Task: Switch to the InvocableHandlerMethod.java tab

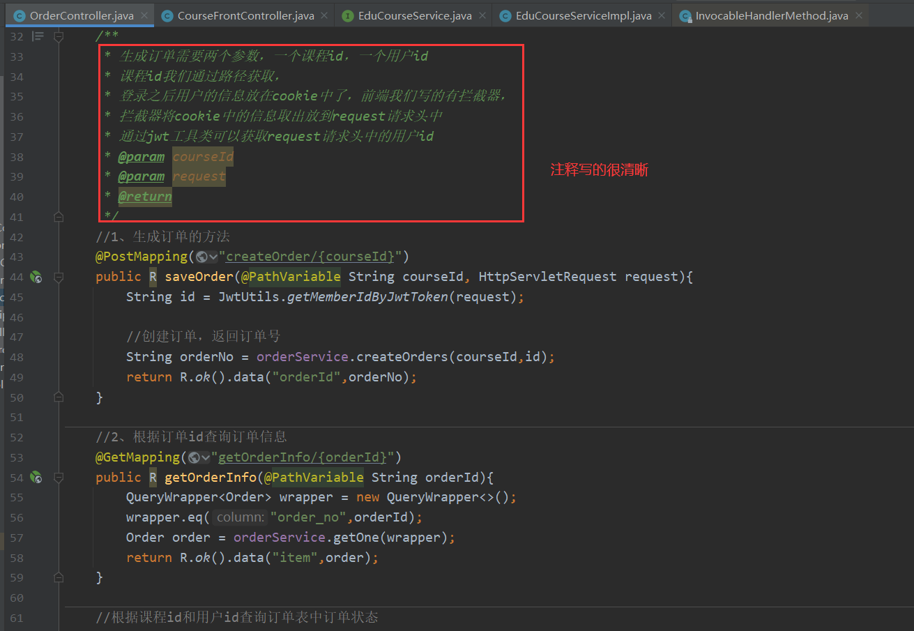Action: point(770,15)
